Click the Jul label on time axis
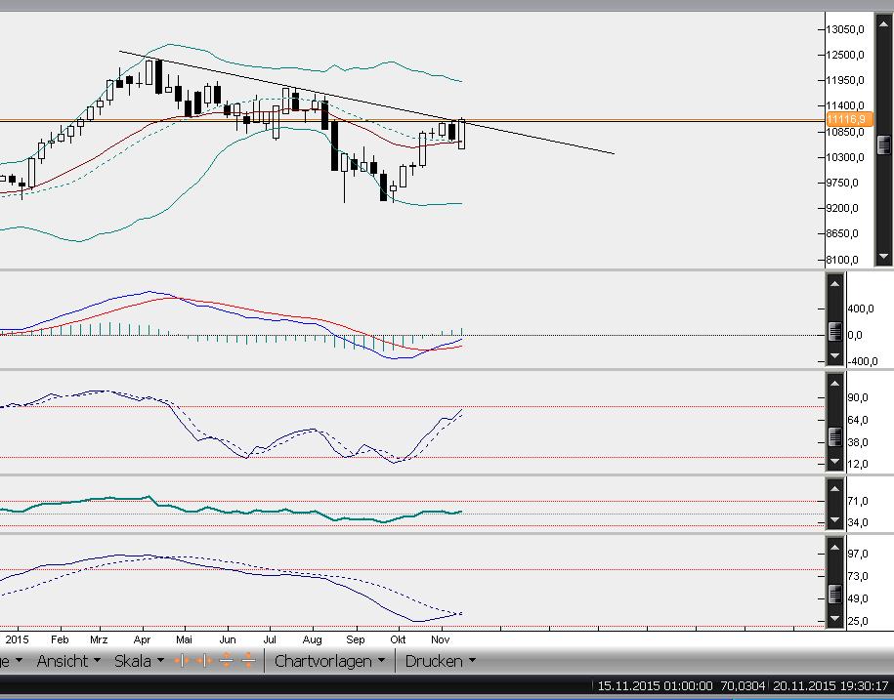Image resolution: width=894 pixels, height=700 pixels. [269, 639]
